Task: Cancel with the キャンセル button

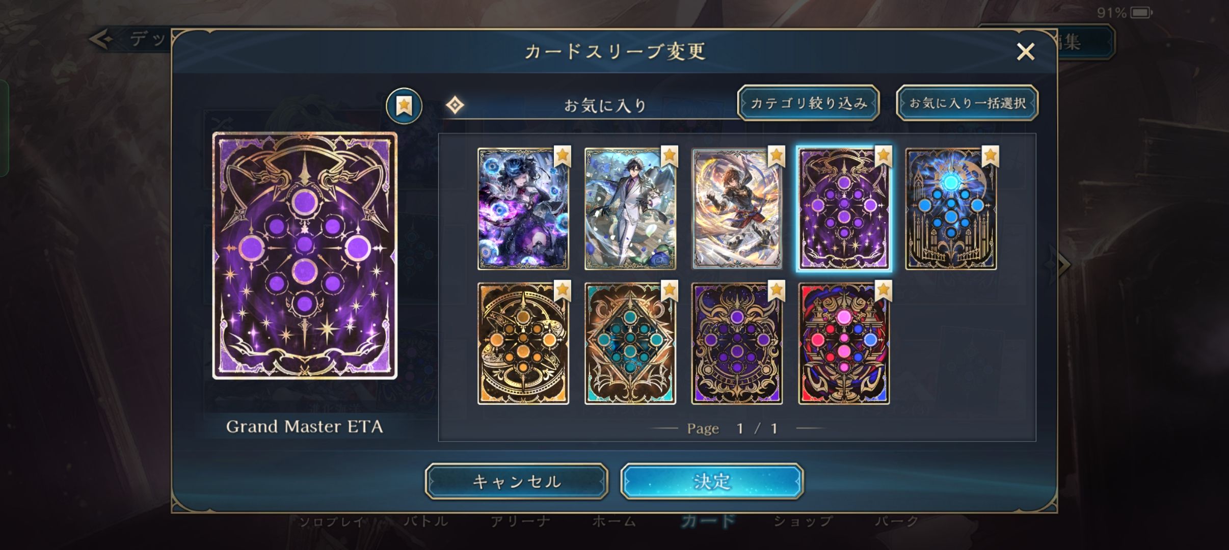Action: click(517, 481)
